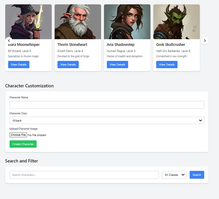Focus the Search characters field
This screenshot has height=199, width=219.
click(84, 175)
